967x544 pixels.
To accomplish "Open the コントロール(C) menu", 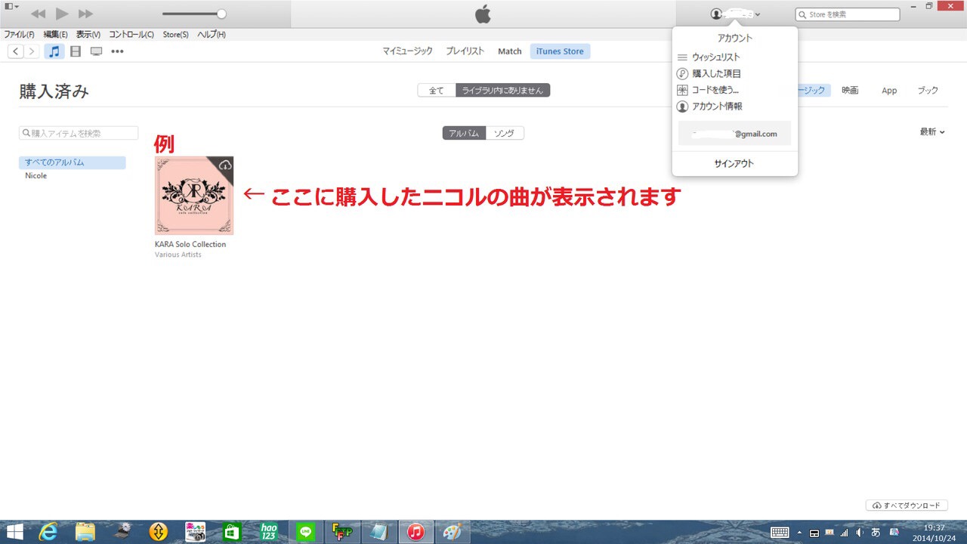I will point(131,35).
